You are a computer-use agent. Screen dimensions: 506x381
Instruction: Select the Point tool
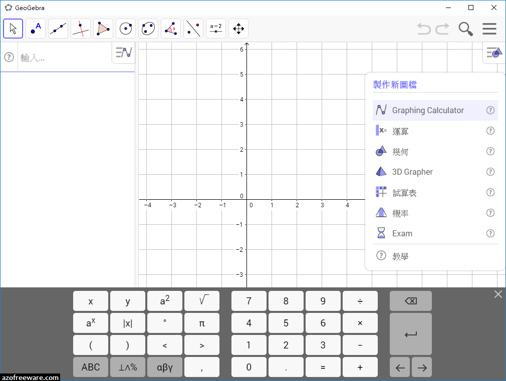pos(36,29)
